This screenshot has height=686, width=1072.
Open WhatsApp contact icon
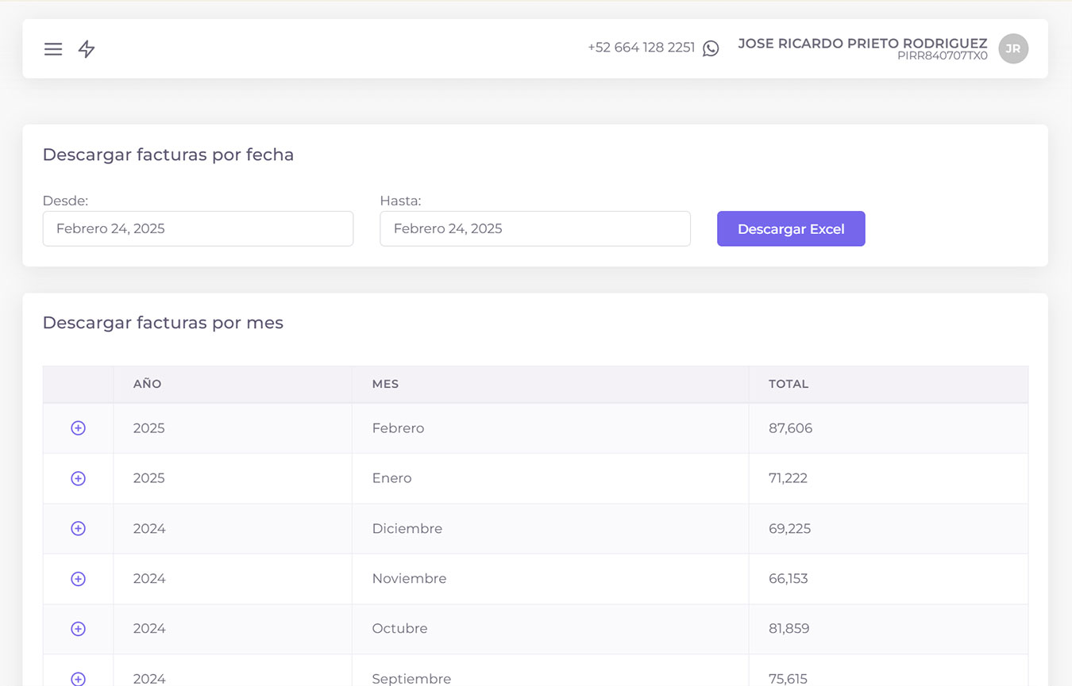click(x=711, y=48)
